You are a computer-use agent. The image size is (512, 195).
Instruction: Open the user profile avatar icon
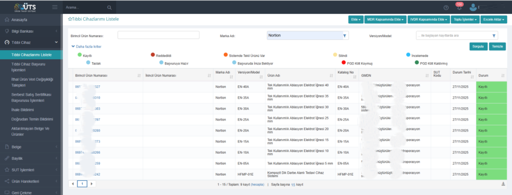click(x=473, y=7)
